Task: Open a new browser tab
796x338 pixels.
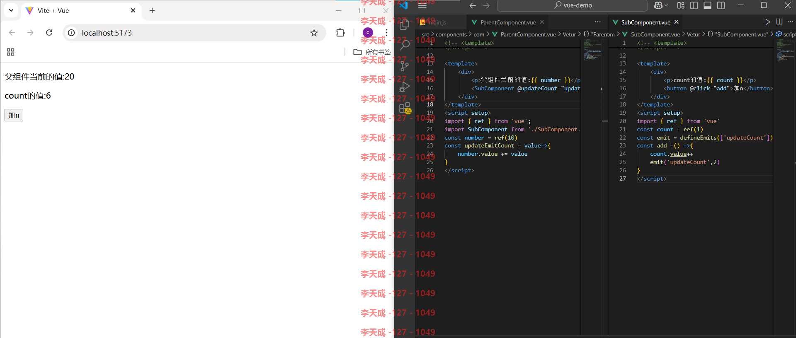Action: (152, 10)
